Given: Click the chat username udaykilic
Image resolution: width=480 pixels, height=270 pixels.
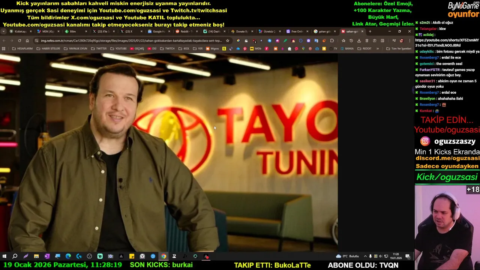Looking at the screenshot, I should coord(427,52).
